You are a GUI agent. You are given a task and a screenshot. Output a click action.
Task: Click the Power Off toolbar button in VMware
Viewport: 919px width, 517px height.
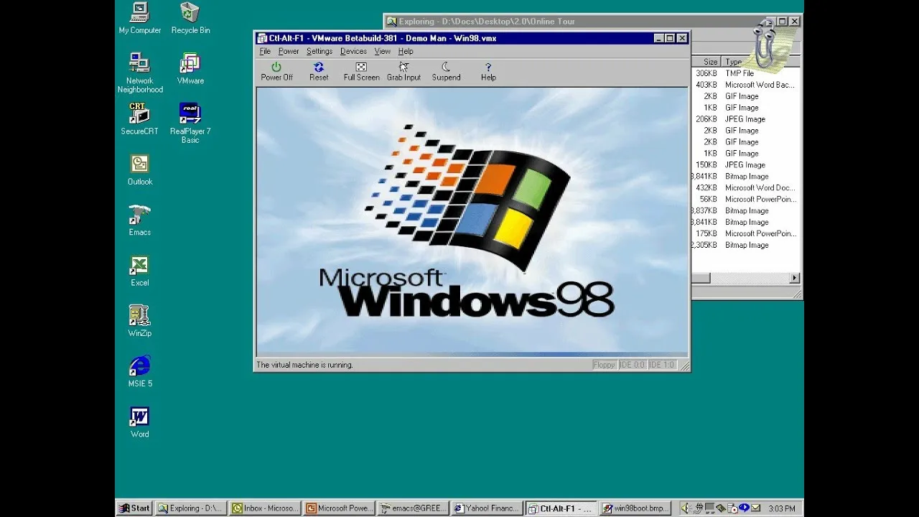(276, 72)
